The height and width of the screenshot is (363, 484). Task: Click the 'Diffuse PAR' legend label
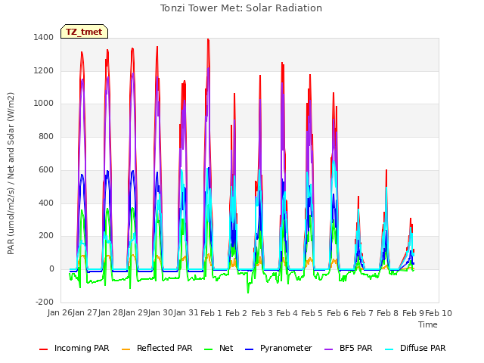423,348
